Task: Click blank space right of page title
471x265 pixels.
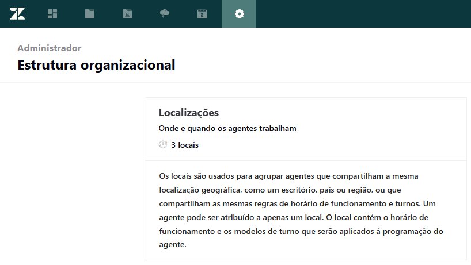Action: tap(322, 65)
